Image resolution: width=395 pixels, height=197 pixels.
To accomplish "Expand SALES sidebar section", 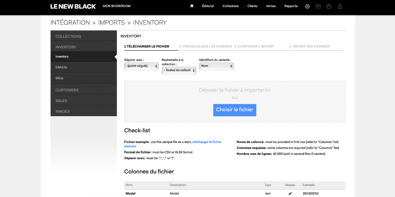I will 84,101.
